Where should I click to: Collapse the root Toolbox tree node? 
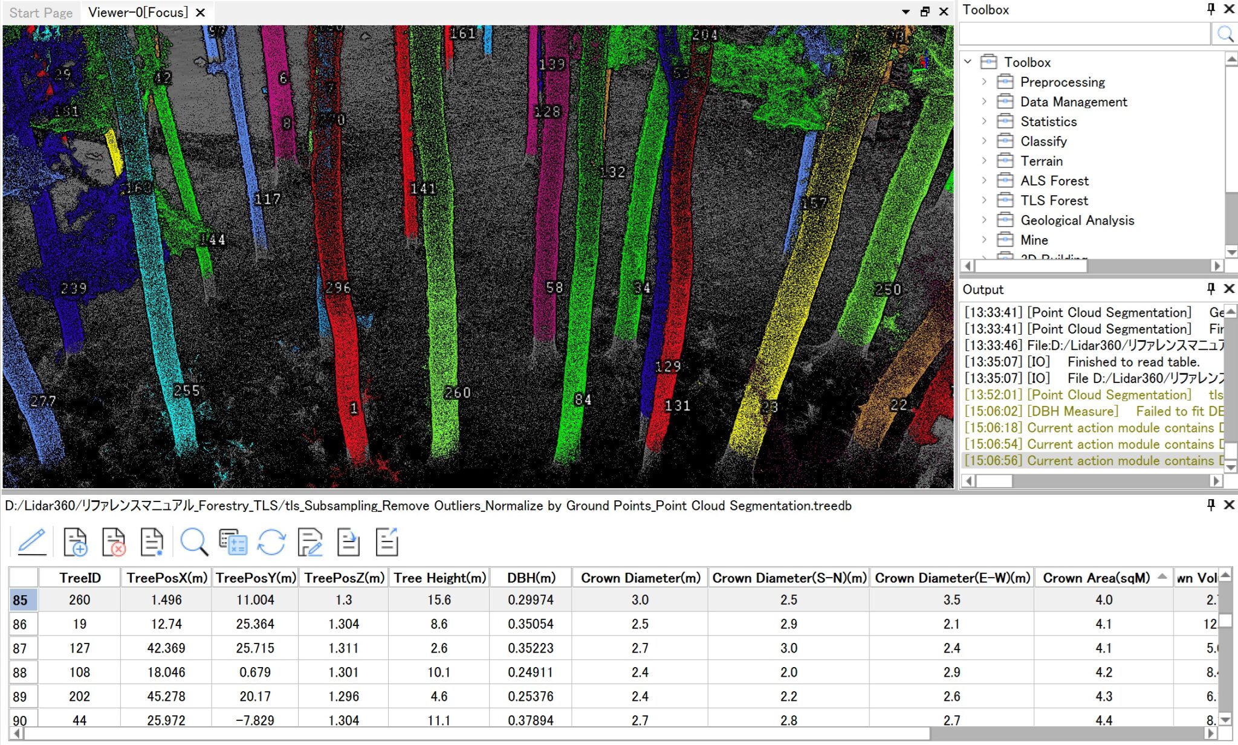pyautogui.click(x=968, y=62)
